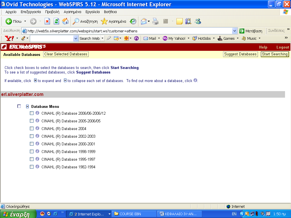Check the Database Menu select-all checkbox

tap(19, 106)
